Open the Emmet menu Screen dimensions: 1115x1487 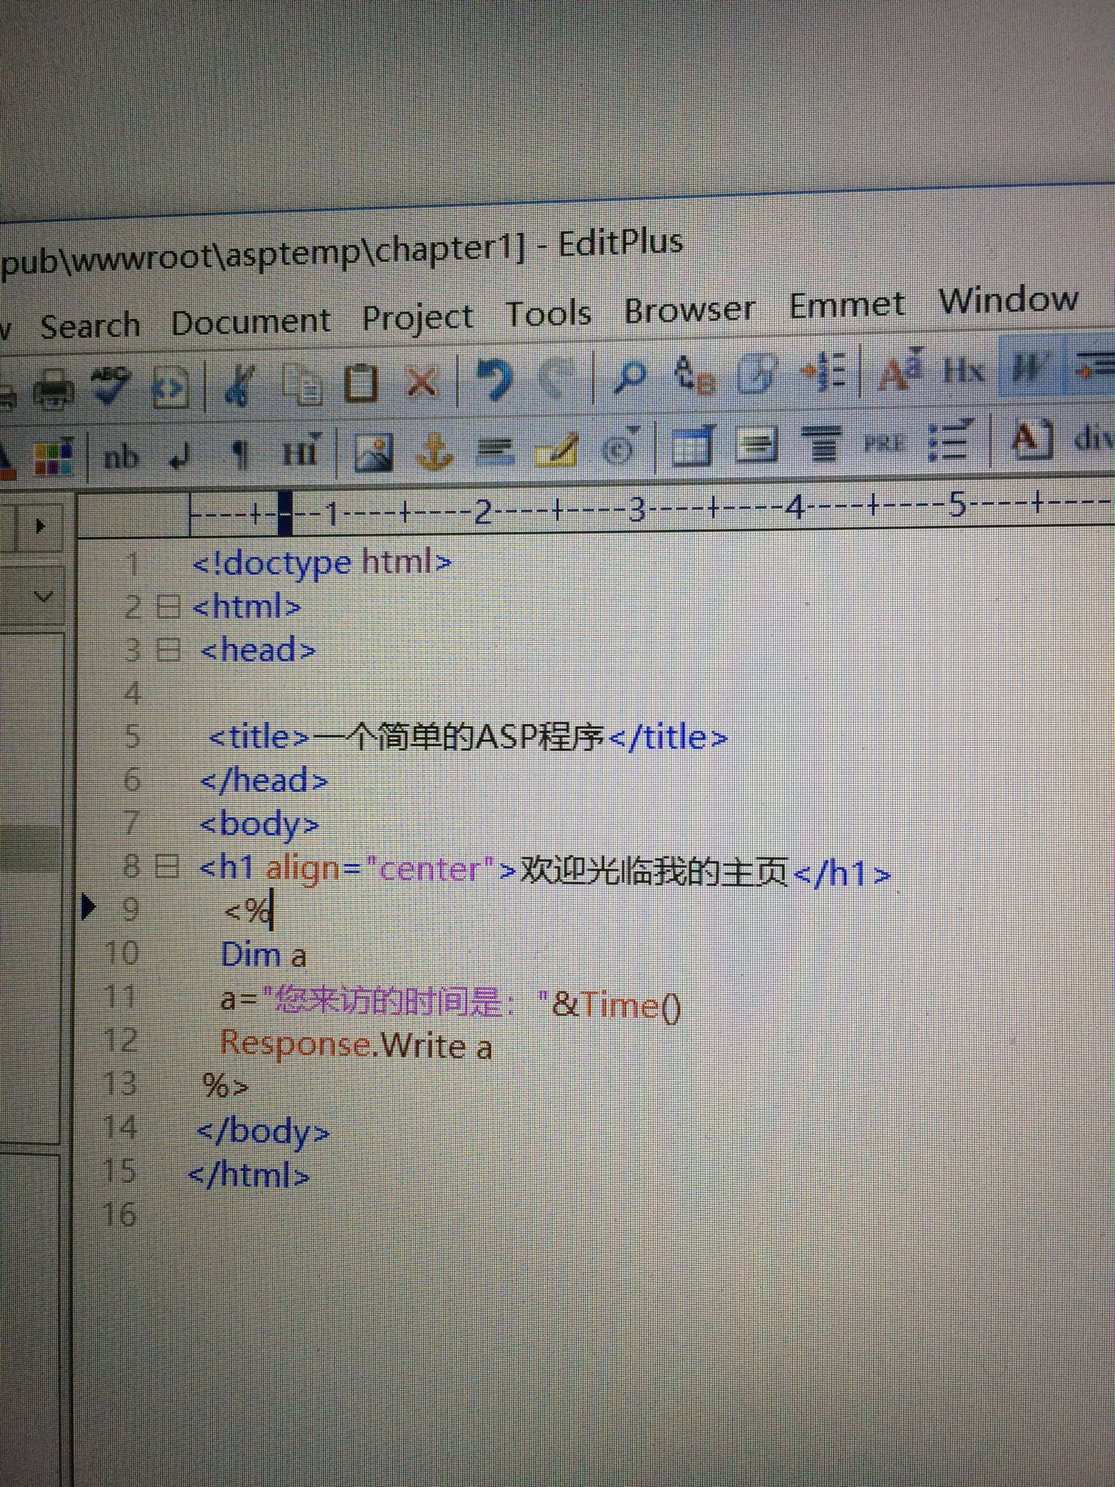[x=846, y=306]
